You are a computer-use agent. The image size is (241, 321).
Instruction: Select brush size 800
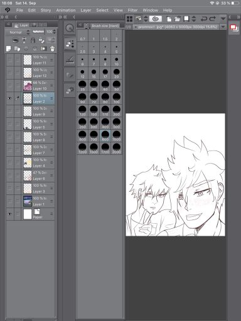105,136
